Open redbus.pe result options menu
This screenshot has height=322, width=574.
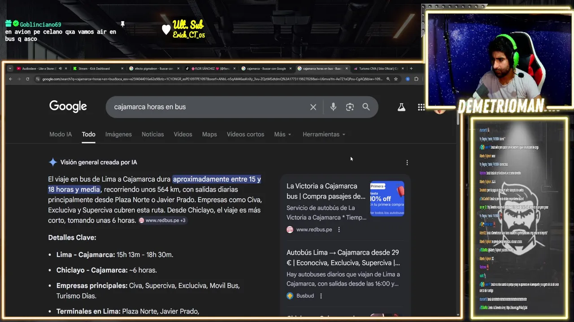coord(339,229)
